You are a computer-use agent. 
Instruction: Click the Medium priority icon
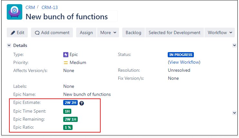pos(66,63)
